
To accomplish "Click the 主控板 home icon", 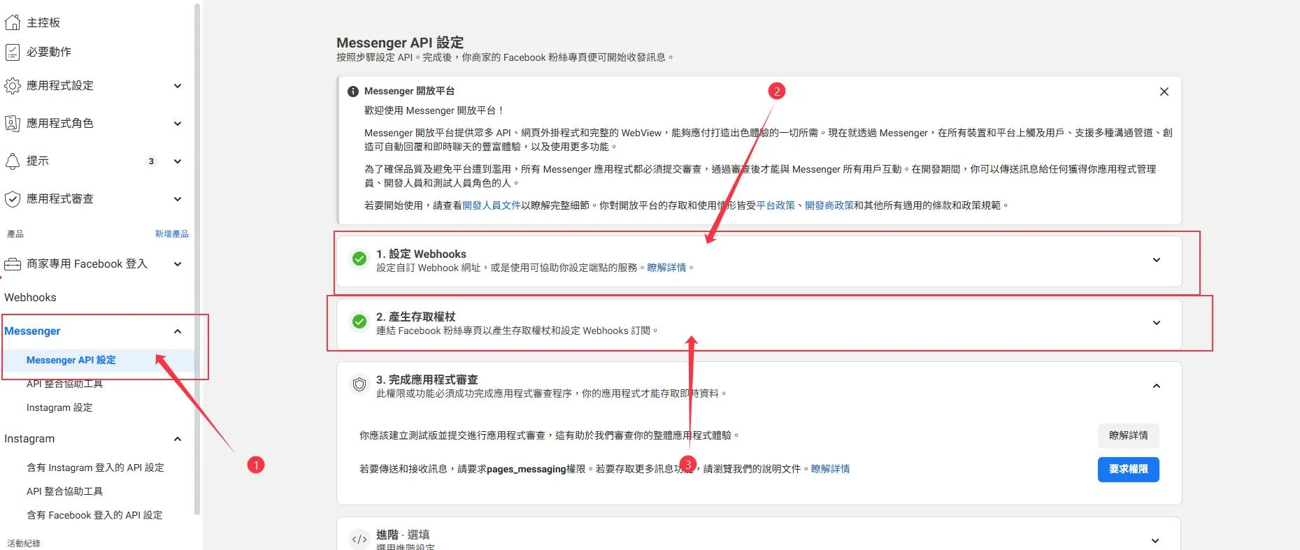I will 12,22.
